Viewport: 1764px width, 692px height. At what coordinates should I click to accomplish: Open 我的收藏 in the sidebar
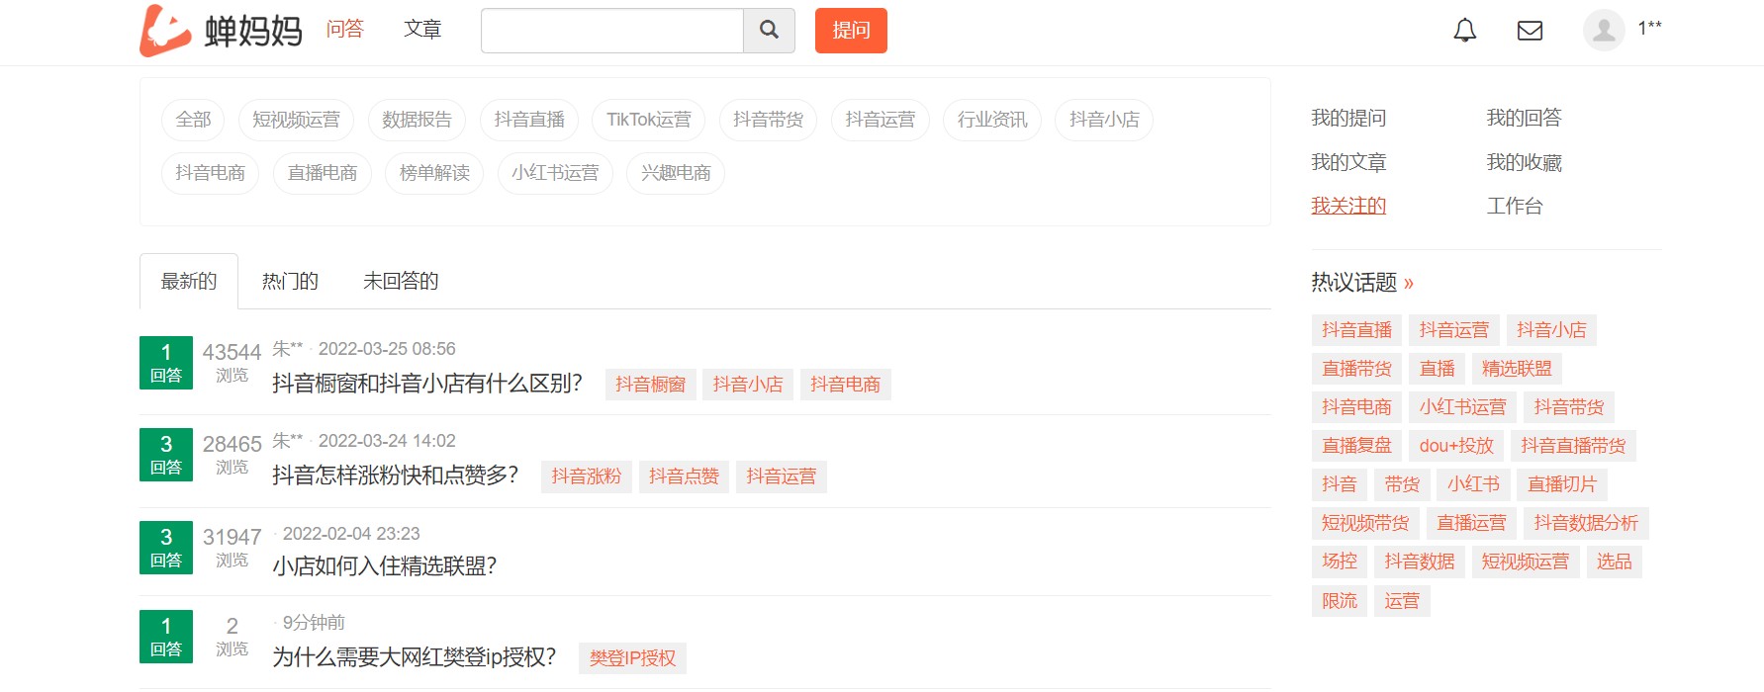pyautogui.click(x=1524, y=162)
